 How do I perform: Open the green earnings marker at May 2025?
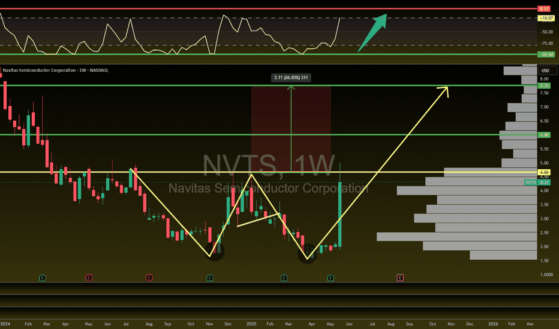point(330,278)
